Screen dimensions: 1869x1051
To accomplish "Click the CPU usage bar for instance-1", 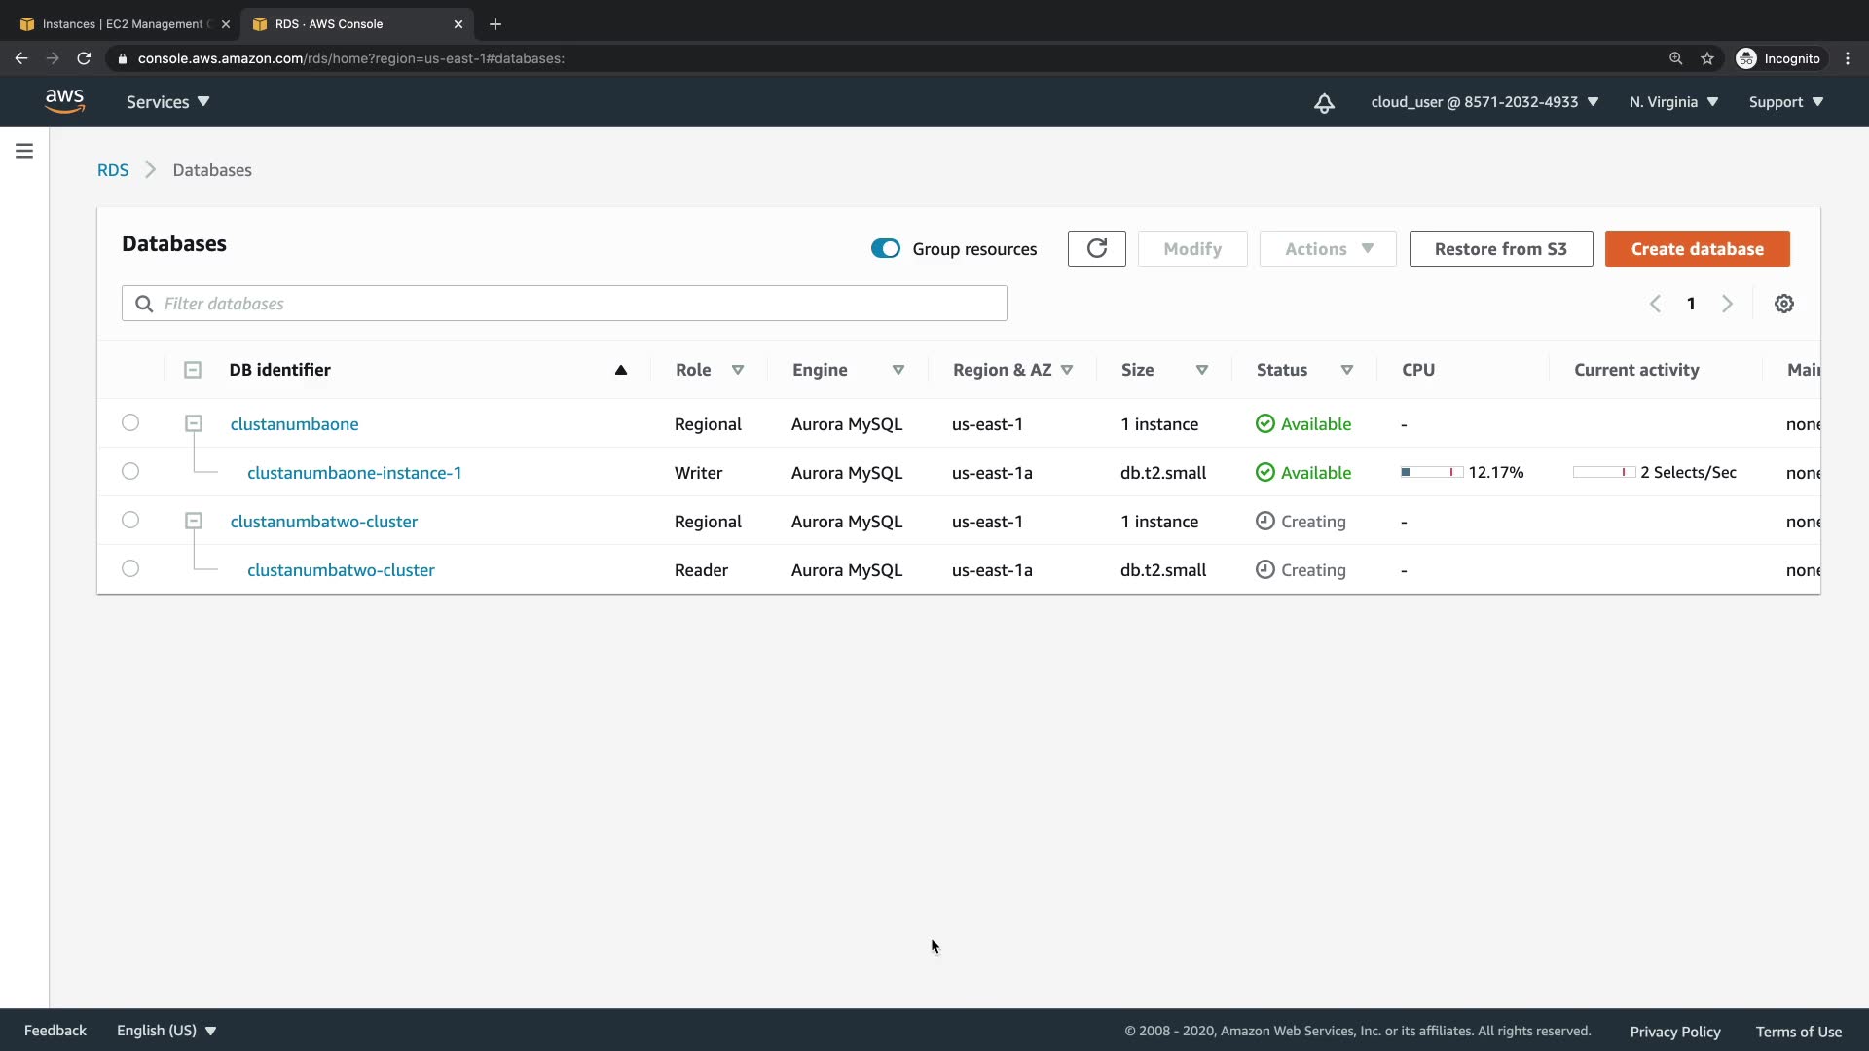I will (x=1431, y=472).
